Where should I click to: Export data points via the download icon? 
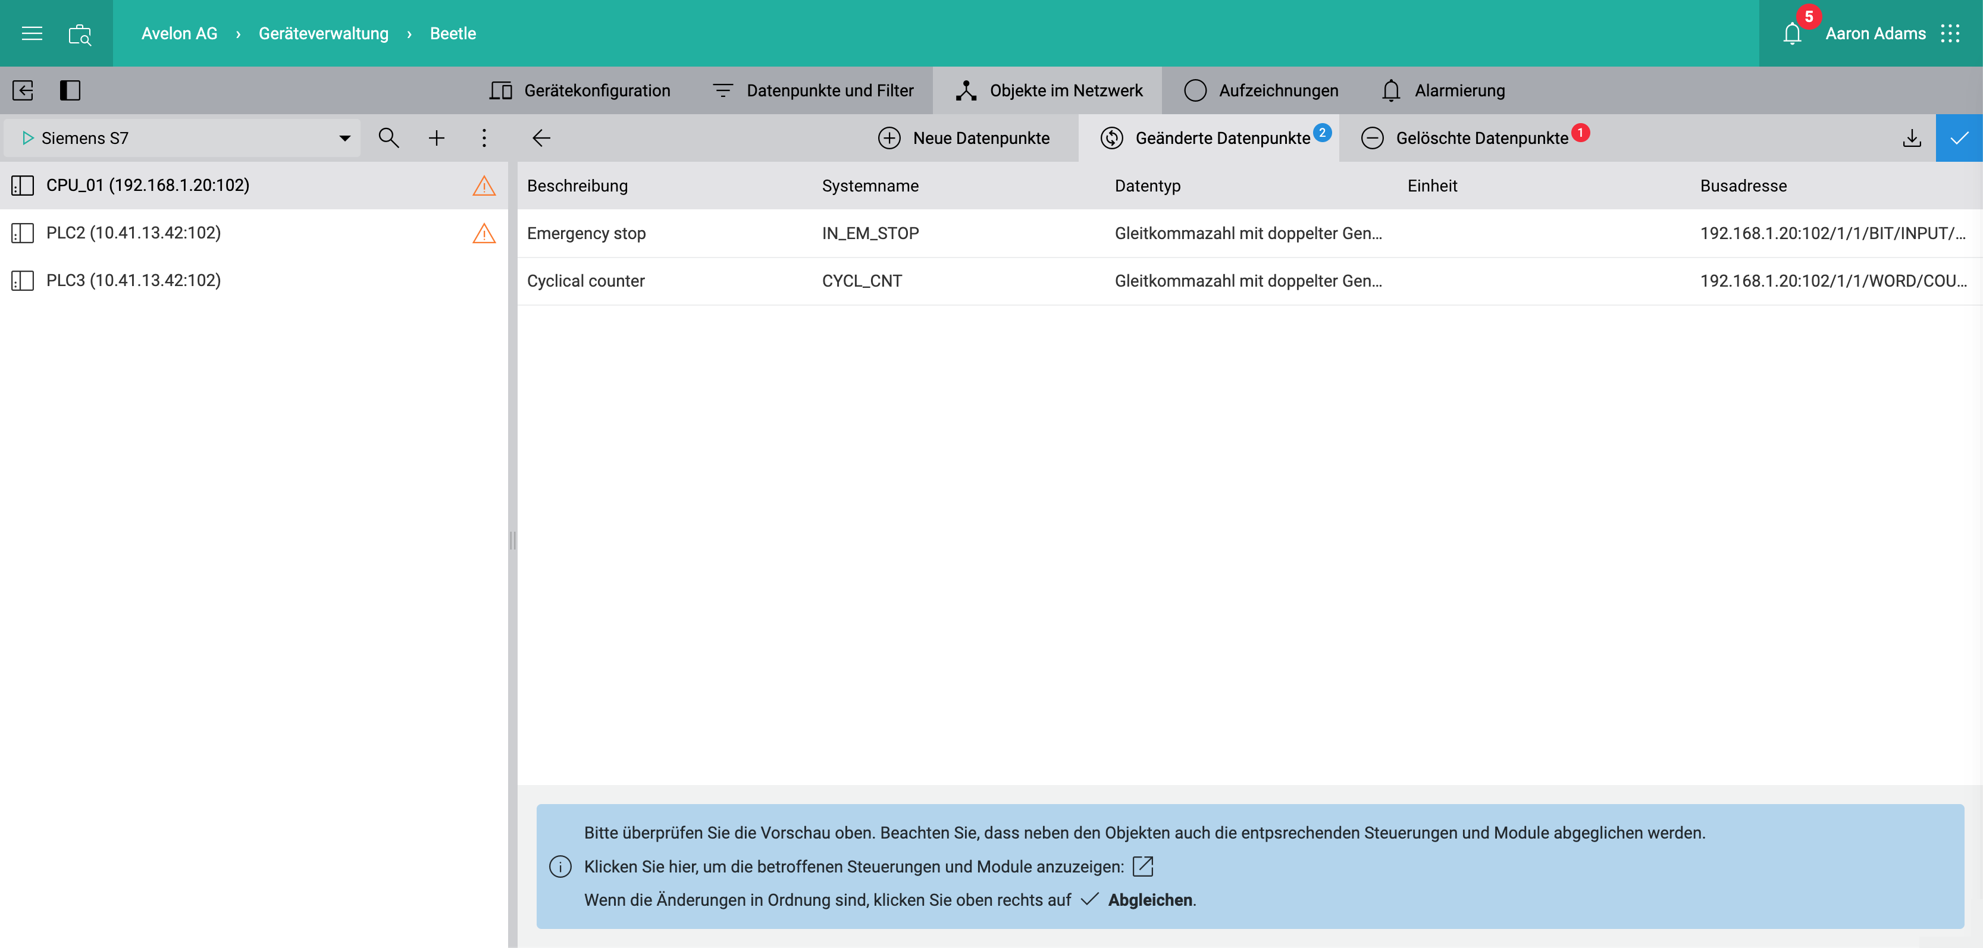click(x=1913, y=138)
